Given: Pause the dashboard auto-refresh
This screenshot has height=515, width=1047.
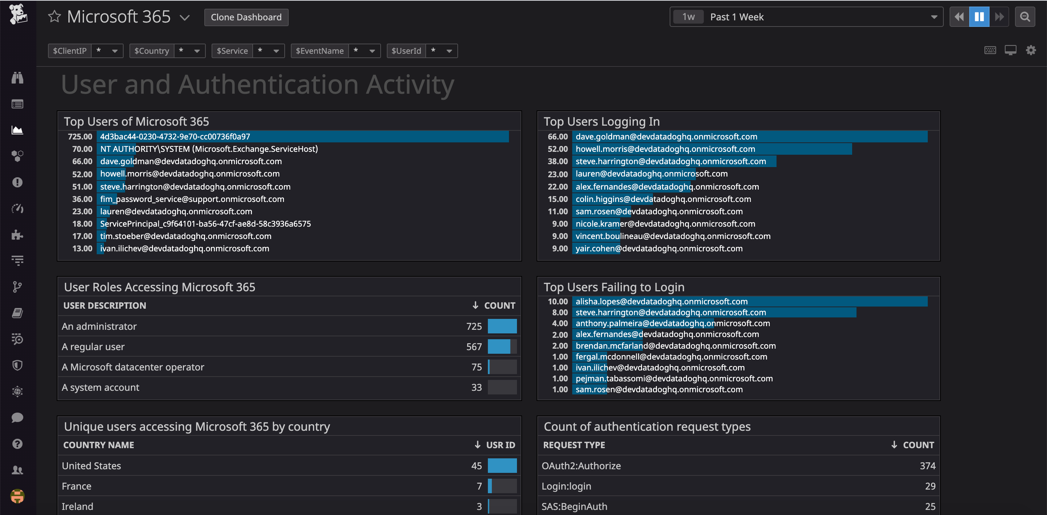Looking at the screenshot, I should [x=979, y=17].
